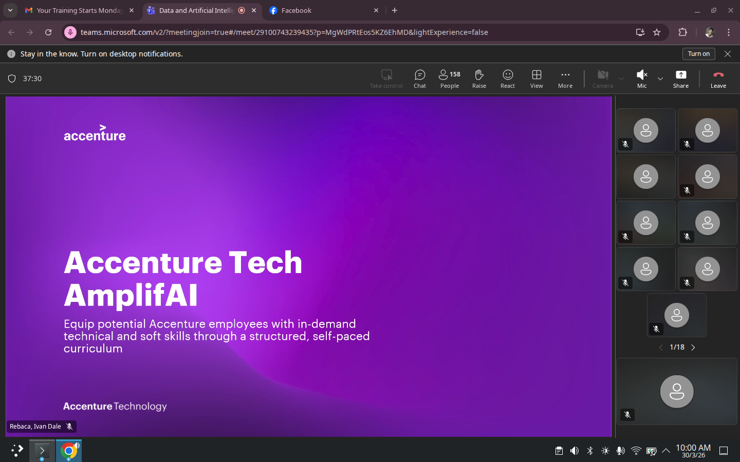Raise your hand in the meeting
The width and height of the screenshot is (740, 462).
pos(479,79)
